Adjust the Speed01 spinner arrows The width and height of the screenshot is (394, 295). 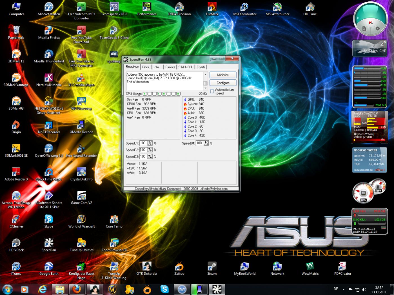pos(150,143)
